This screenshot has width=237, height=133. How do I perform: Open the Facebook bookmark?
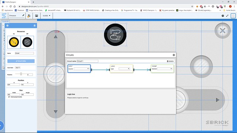click(x=19, y=10)
